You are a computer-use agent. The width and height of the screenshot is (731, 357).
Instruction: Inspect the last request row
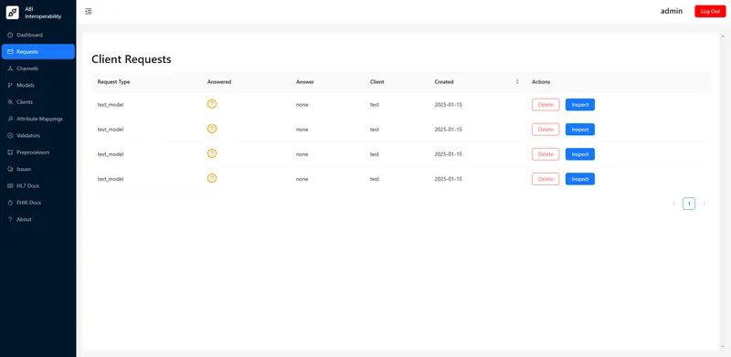[x=580, y=179]
